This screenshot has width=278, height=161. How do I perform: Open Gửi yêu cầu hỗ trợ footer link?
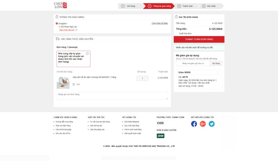point(63,133)
